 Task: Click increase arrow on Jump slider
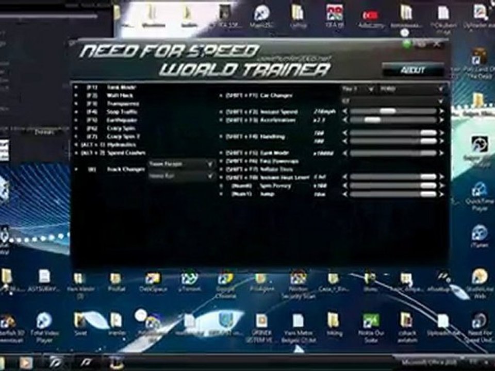(x=441, y=194)
